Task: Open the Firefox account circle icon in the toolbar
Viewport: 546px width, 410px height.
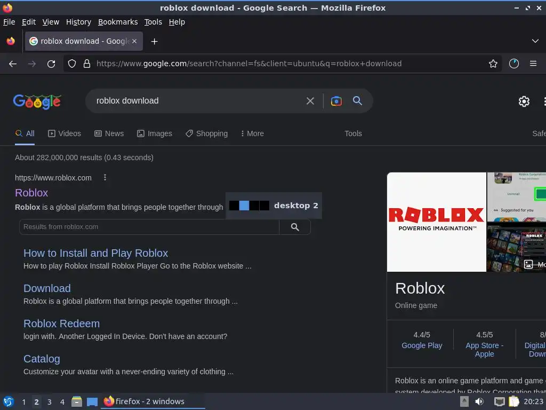Action: click(513, 64)
